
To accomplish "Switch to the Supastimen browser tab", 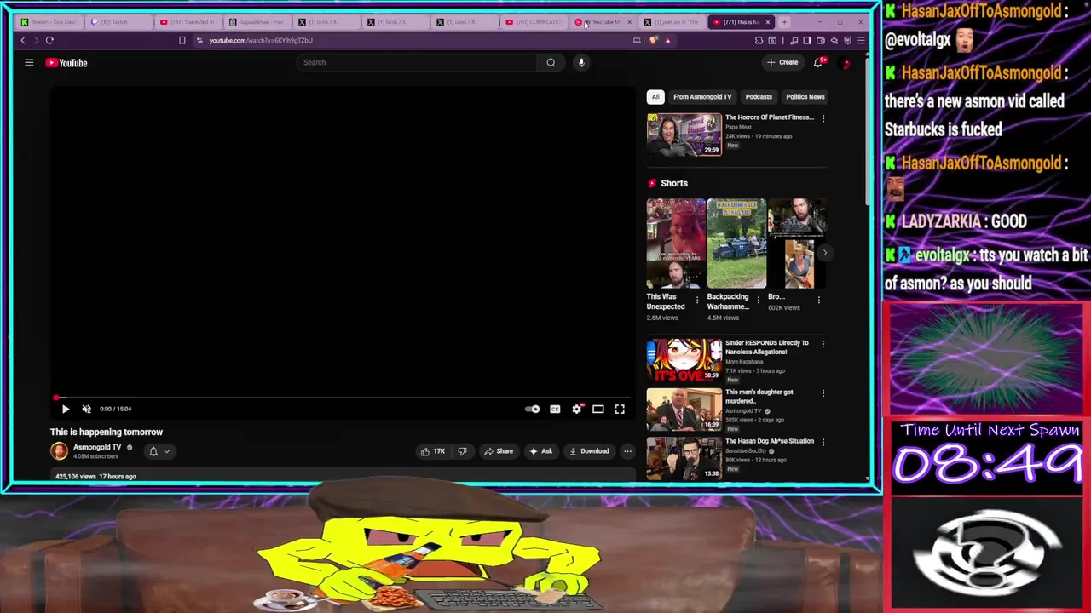I will [258, 22].
